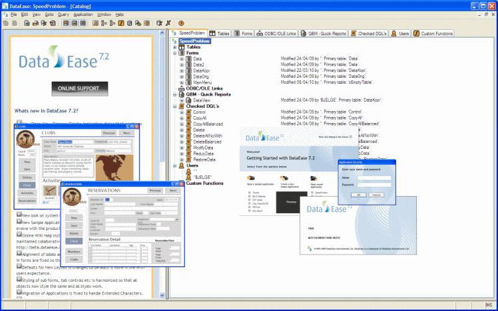Screen dimensions: 498x311
Task: Click the Create new empty application icon
Action: [x=284, y=179]
